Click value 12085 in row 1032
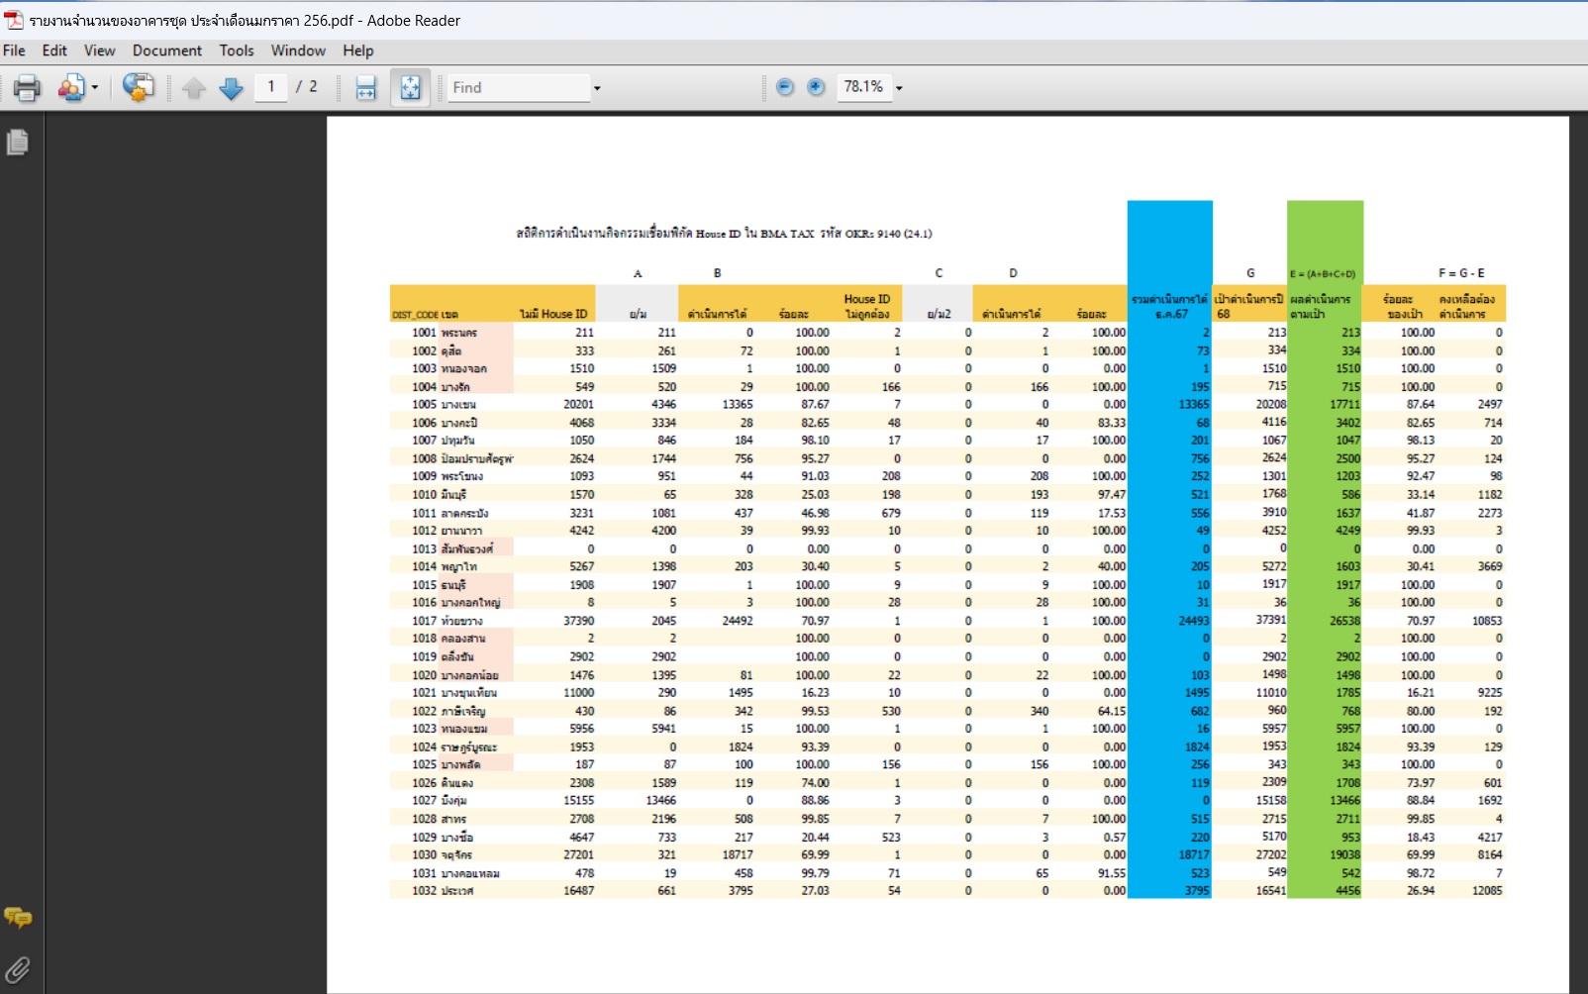This screenshot has height=994, width=1588. [1487, 891]
